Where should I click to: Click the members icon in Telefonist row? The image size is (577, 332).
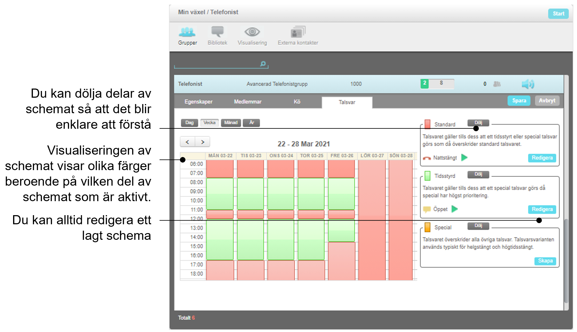(497, 84)
